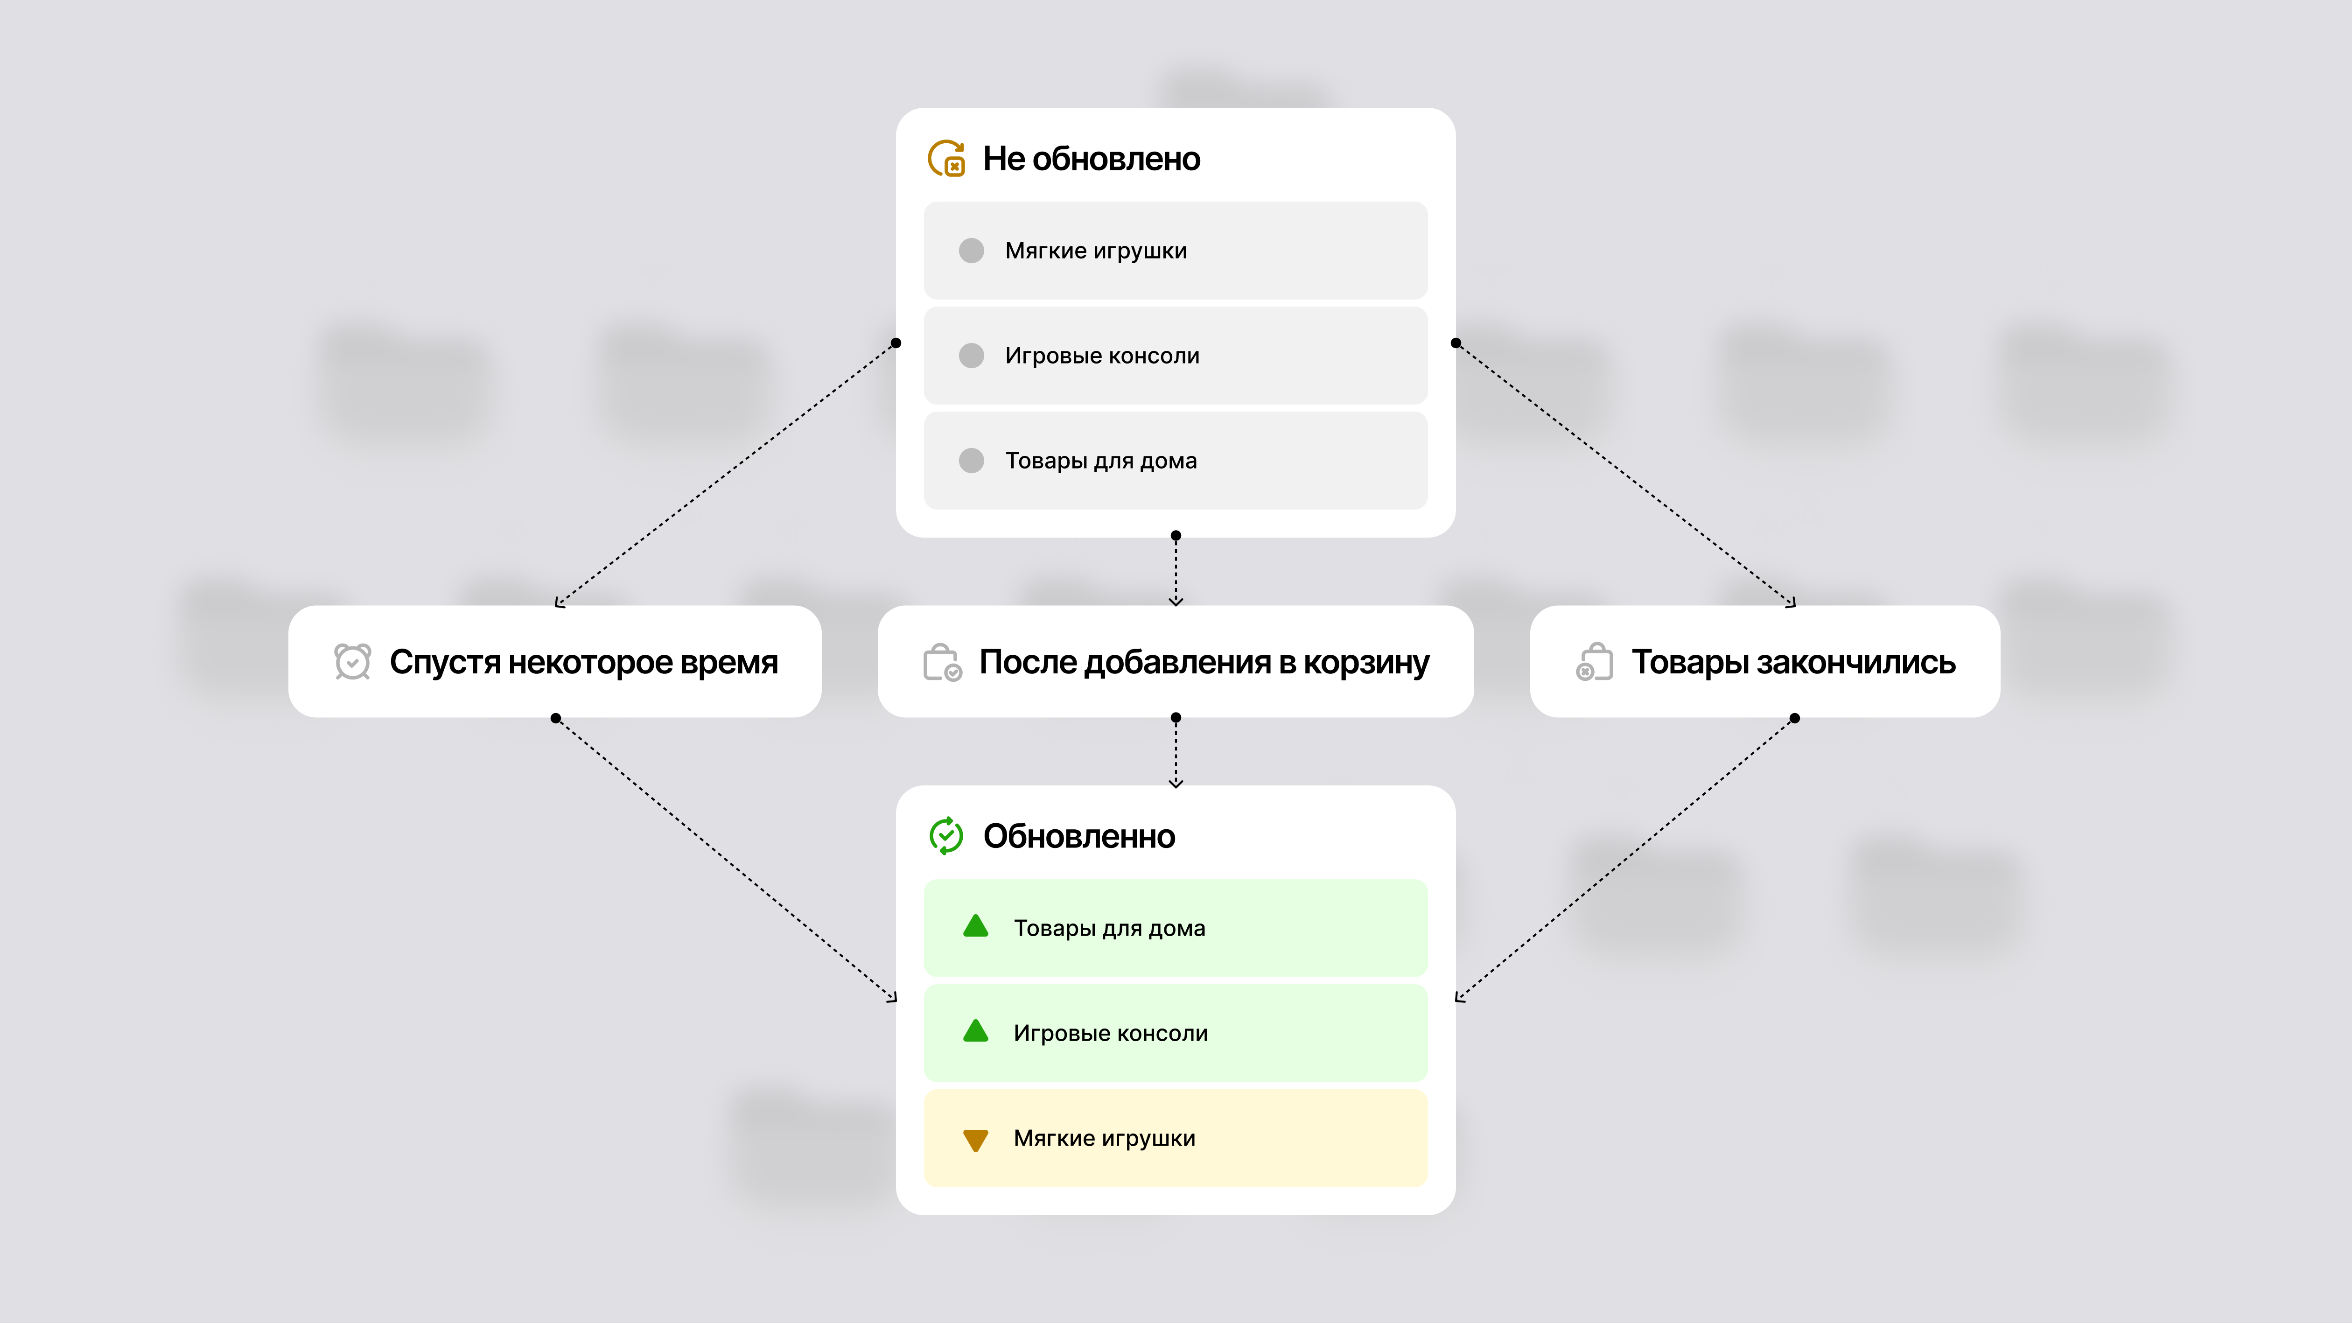Viewport: 2352px width, 1323px height.
Task: Click the shopping bag checkmark icon
Action: (x=942, y=663)
